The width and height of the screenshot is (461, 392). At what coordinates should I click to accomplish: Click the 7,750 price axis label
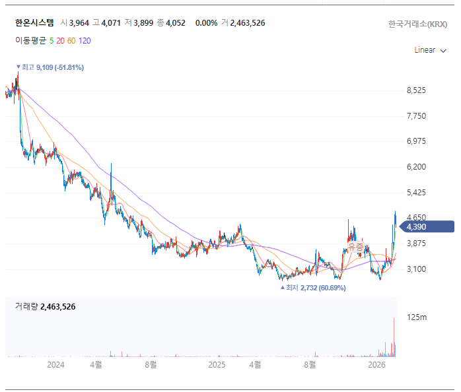tap(416, 115)
